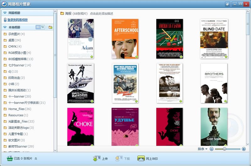Click 点击此处添加描述 to add description
Image resolution: width=251 pixels, height=166 pixels.
coord(101,13)
